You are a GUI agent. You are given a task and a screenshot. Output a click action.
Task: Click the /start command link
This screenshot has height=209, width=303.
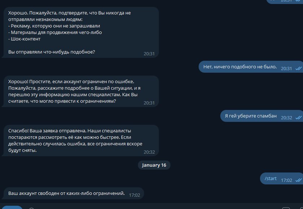(x=270, y=178)
